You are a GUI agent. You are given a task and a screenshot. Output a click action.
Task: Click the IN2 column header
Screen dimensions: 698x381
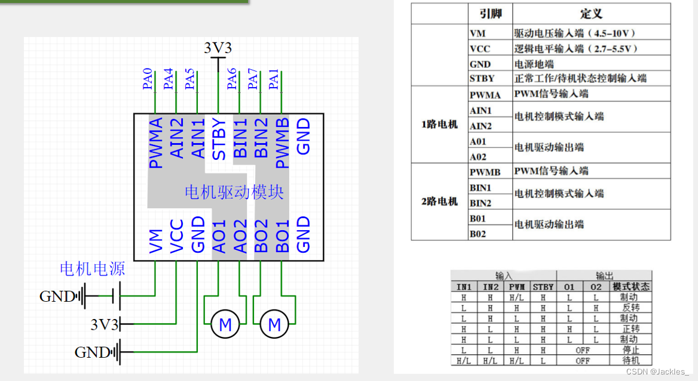[x=491, y=287]
